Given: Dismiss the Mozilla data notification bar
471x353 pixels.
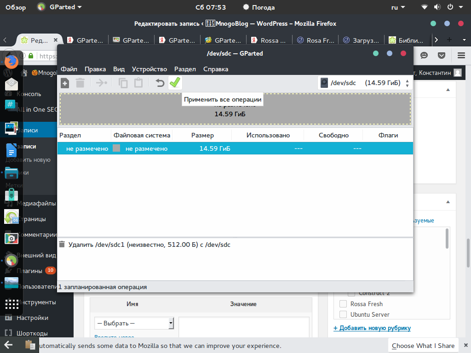Looking at the screenshot, I should click(x=465, y=345).
